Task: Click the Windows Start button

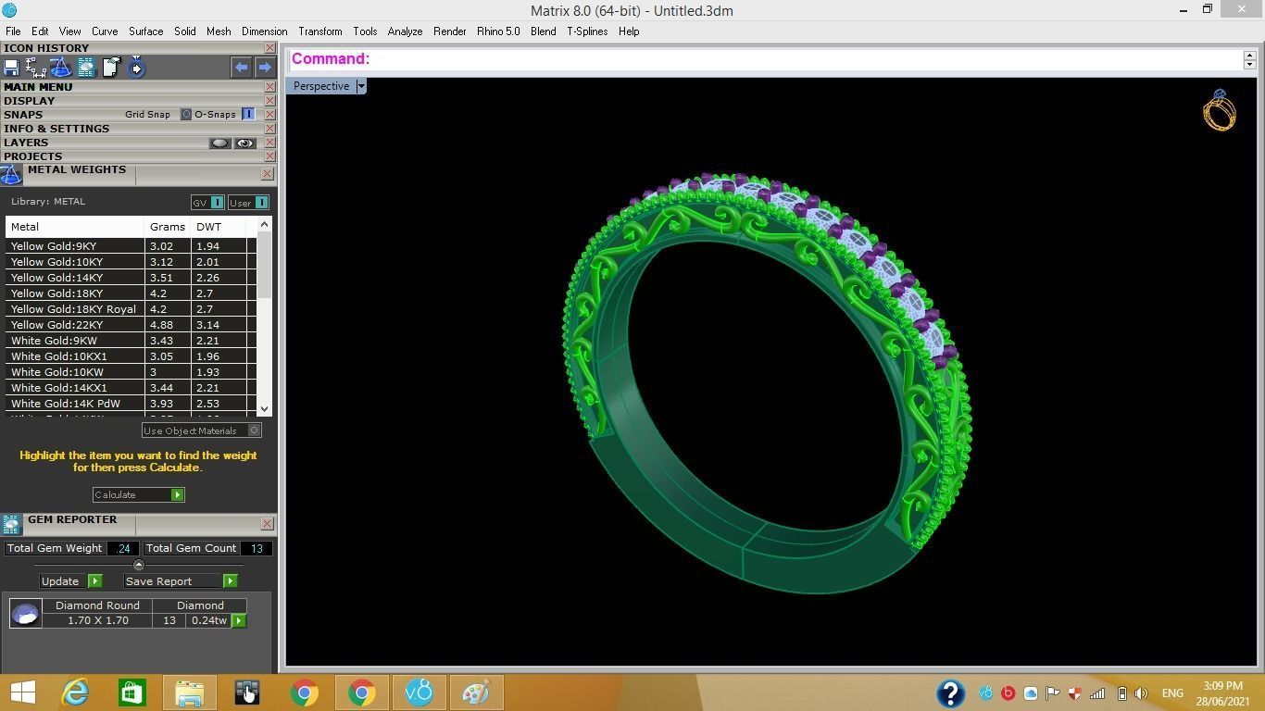Action: (22, 692)
